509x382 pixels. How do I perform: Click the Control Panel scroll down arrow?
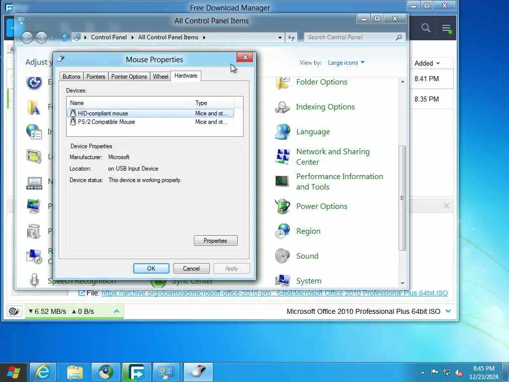click(403, 283)
